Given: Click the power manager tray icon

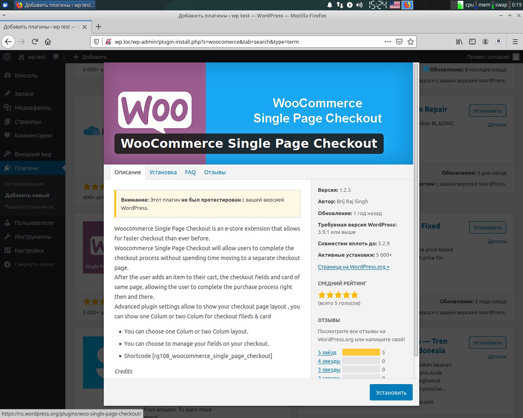Looking at the screenshot, I should 350,5.
